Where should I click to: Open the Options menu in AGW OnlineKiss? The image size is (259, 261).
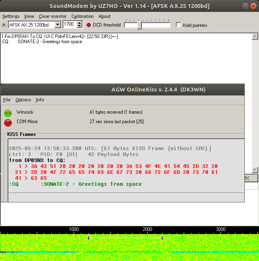click(23, 100)
